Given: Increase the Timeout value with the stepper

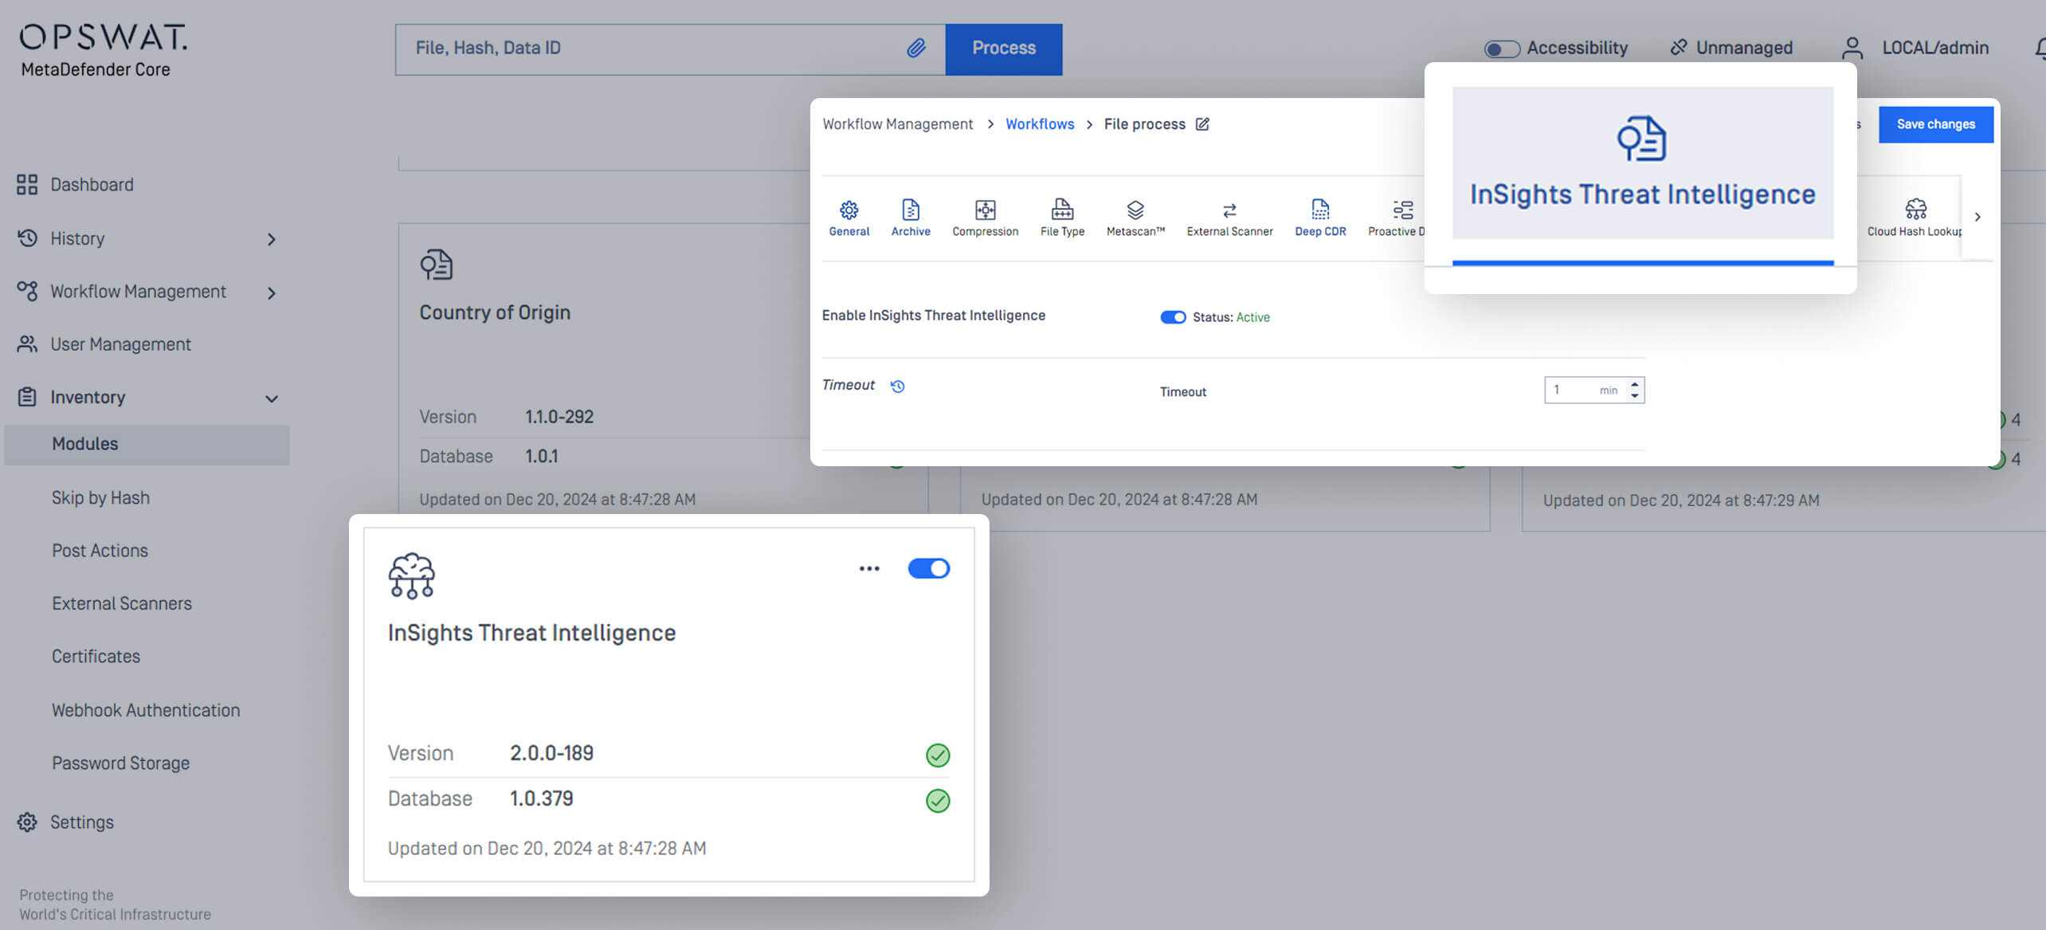Looking at the screenshot, I should click(x=1635, y=385).
